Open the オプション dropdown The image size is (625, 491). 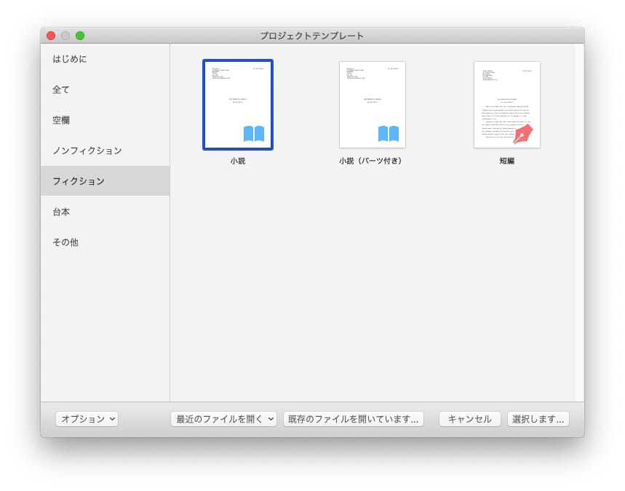coord(87,419)
